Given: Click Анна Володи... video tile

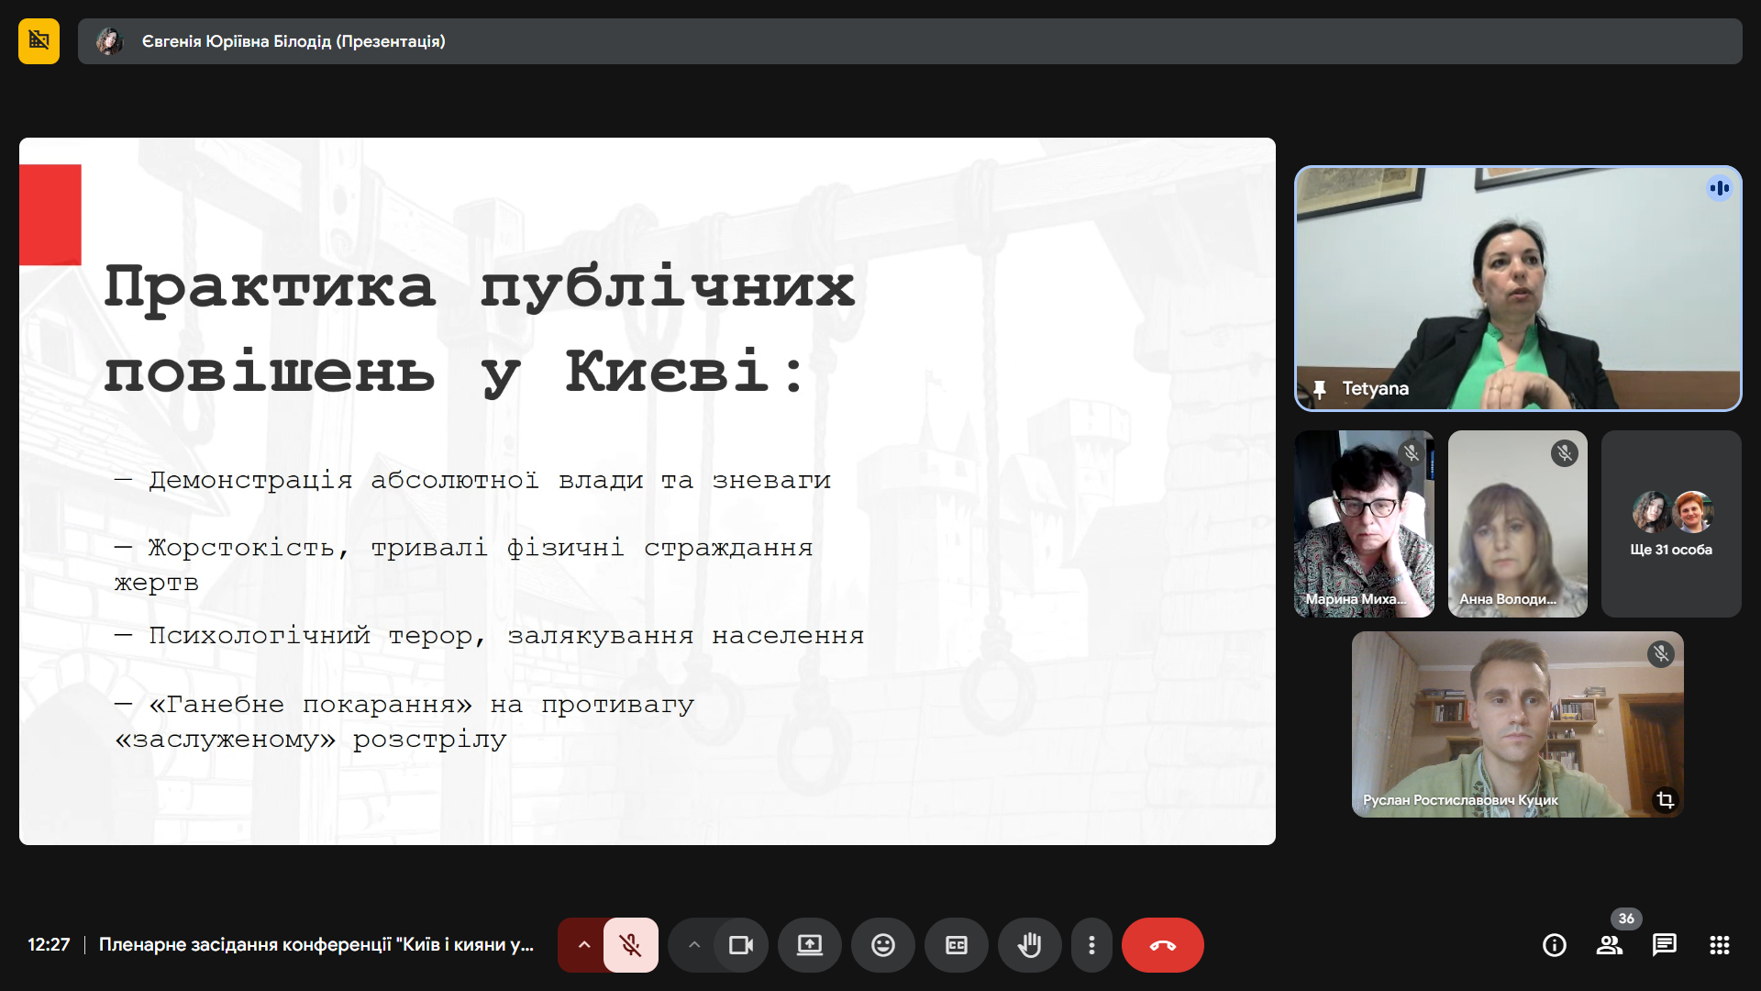Looking at the screenshot, I should [1517, 524].
